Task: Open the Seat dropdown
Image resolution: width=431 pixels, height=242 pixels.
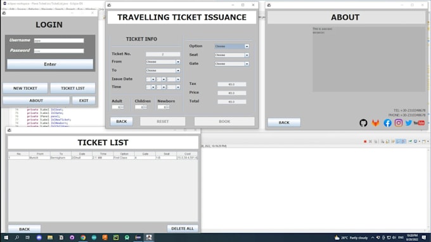Action: click(x=232, y=55)
